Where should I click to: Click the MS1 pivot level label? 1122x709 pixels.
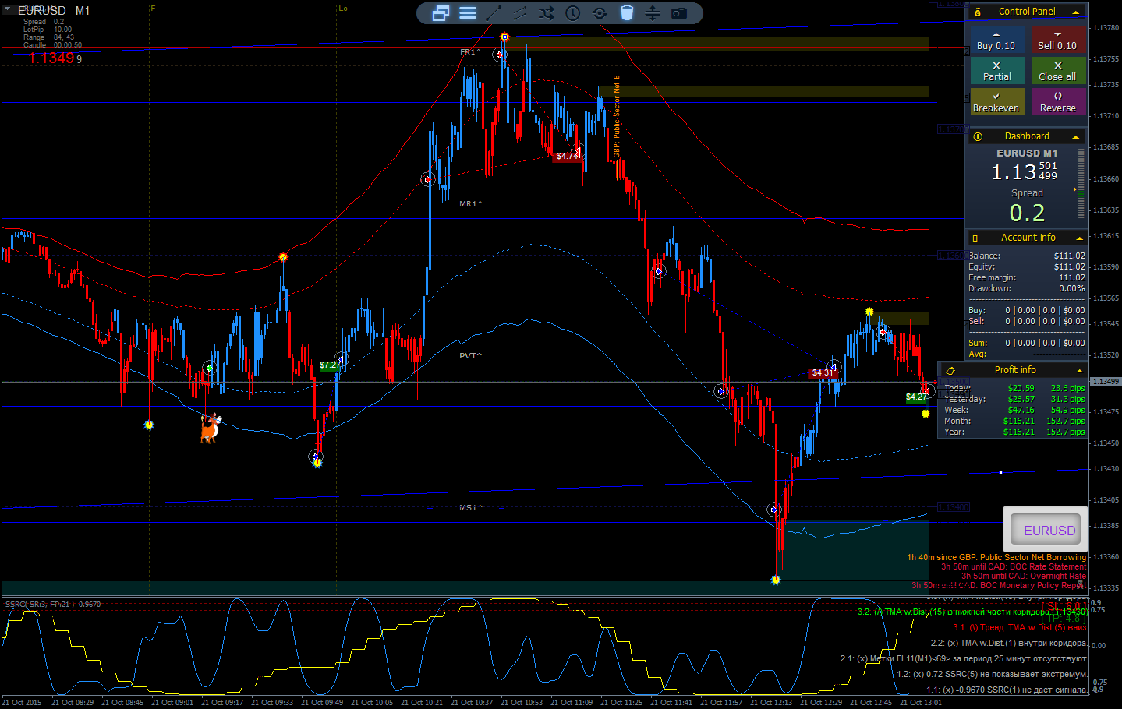click(470, 508)
